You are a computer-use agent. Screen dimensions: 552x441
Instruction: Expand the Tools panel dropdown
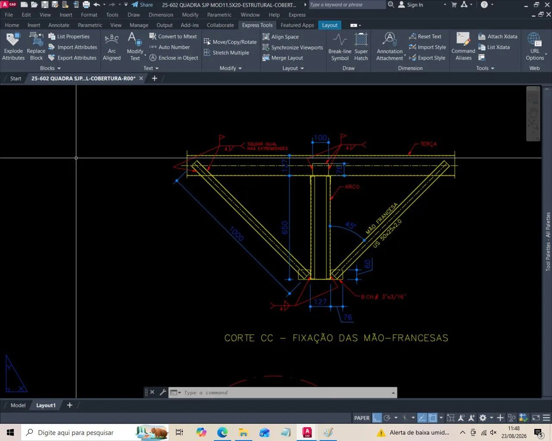coord(485,68)
